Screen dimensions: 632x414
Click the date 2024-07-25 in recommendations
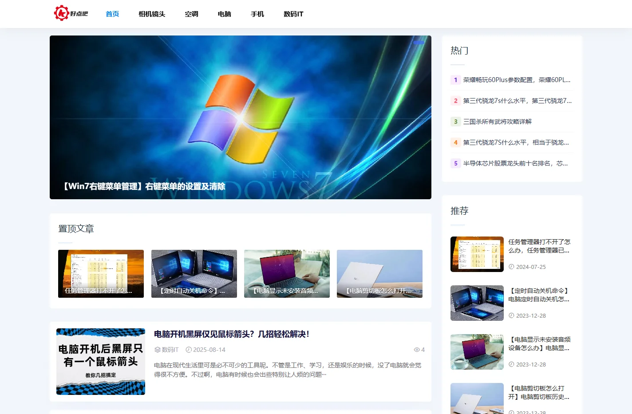tap(531, 267)
